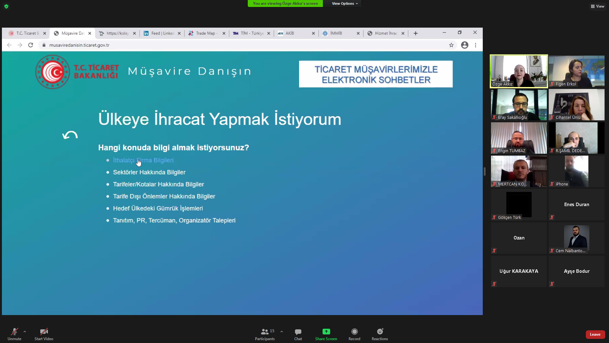Image resolution: width=609 pixels, height=343 pixels.
Task: Turn on camera with Start Video
Action: click(x=44, y=334)
